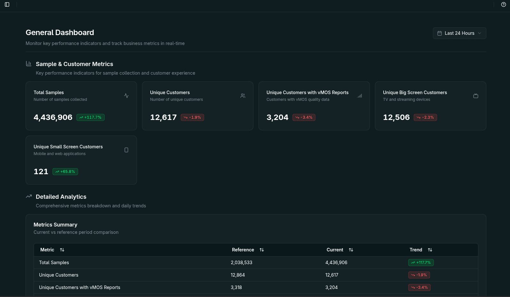Image resolution: width=510 pixels, height=297 pixels.
Task: Click the bar chart icon beside Sample & Customer Metrics
Action: pos(29,64)
